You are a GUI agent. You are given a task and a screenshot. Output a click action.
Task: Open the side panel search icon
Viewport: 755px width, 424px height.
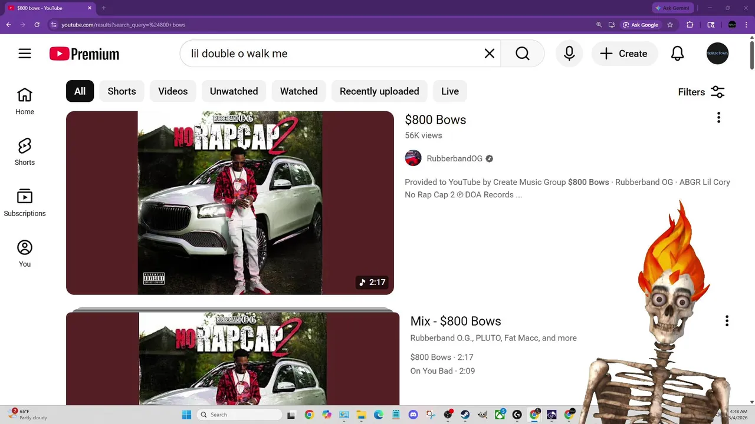pos(711,25)
